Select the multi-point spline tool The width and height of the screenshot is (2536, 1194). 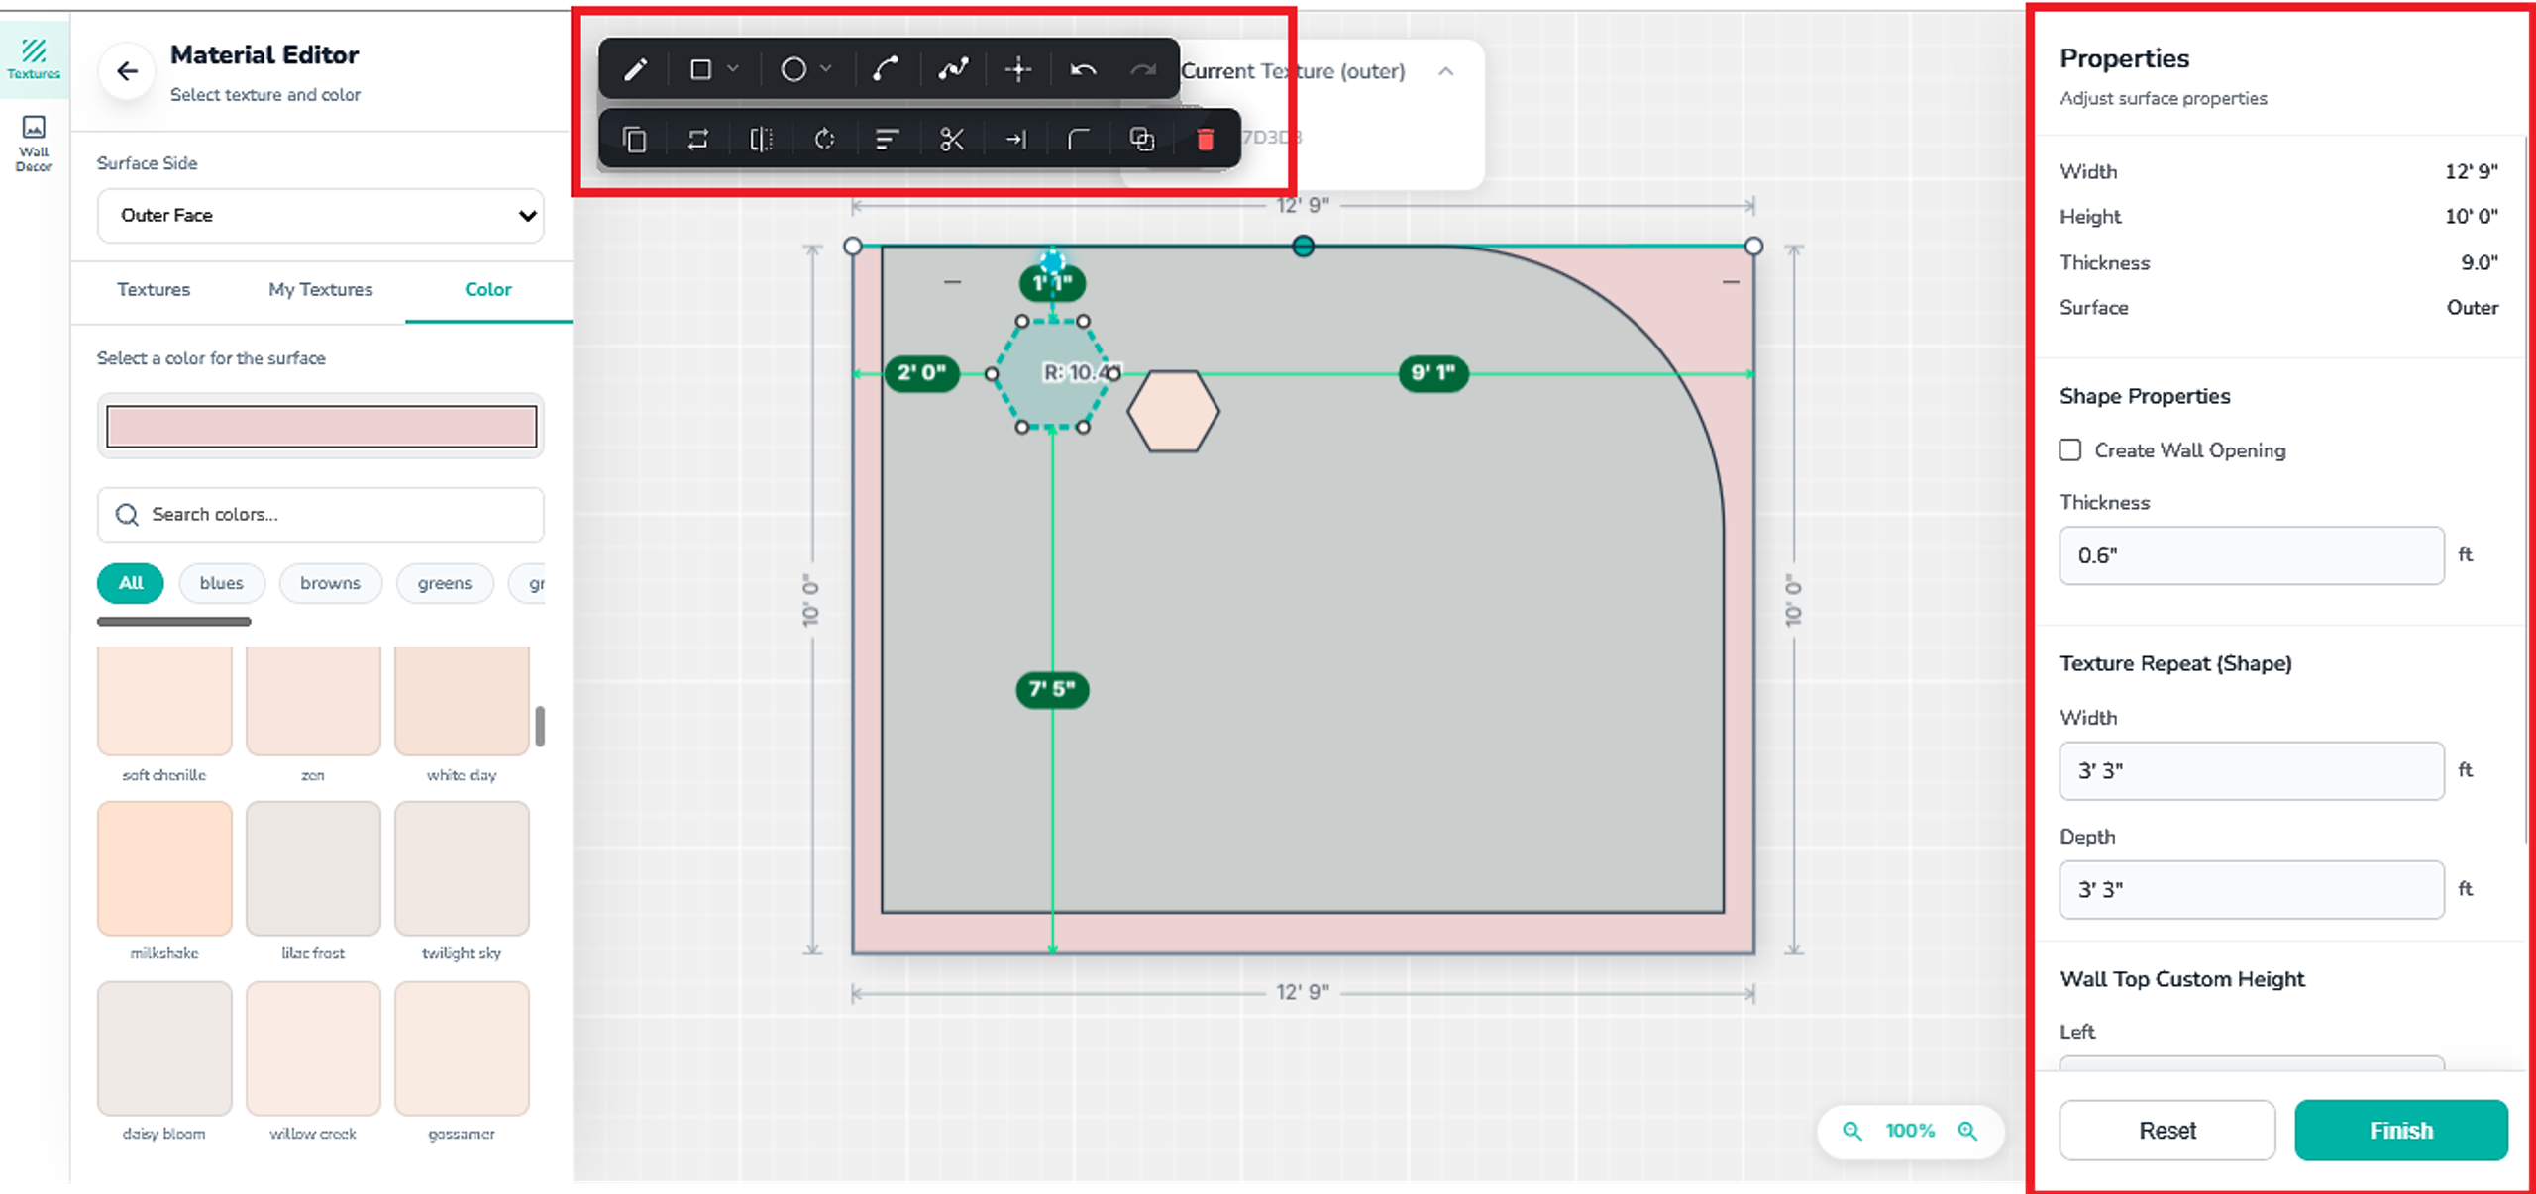pyautogui.click(x=953, y=69)
